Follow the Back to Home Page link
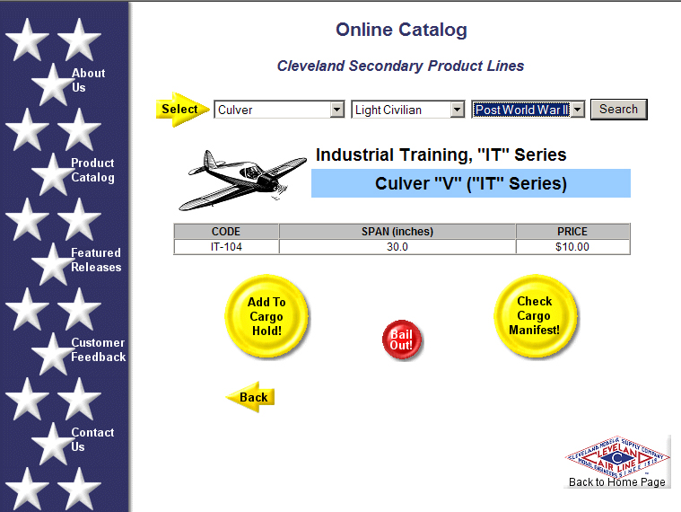Screen dimensions: 681x512 click(x=616, y=482)
